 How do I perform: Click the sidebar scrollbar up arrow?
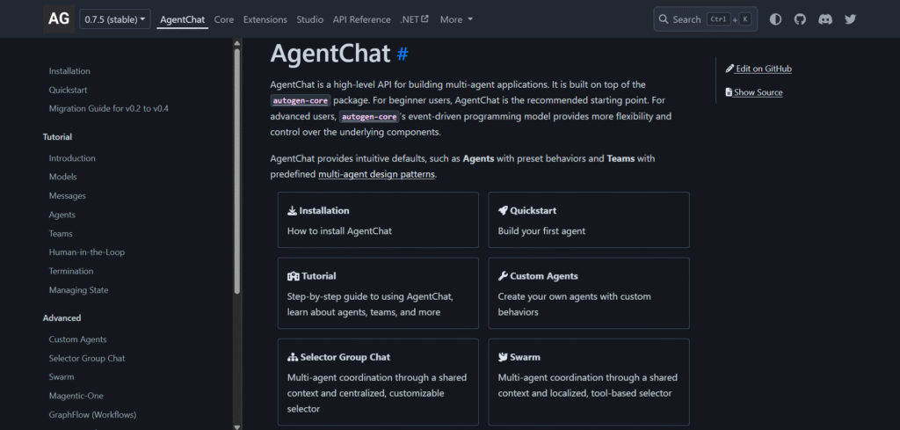pos(237,42)
